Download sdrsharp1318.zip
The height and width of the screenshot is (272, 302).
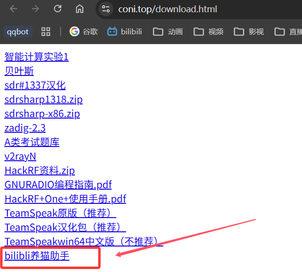click(x=44, y=99)
